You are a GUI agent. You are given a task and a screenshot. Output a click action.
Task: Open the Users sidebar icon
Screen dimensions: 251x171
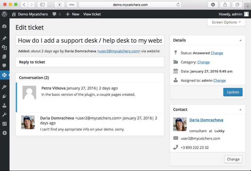[x=4, y=105]
